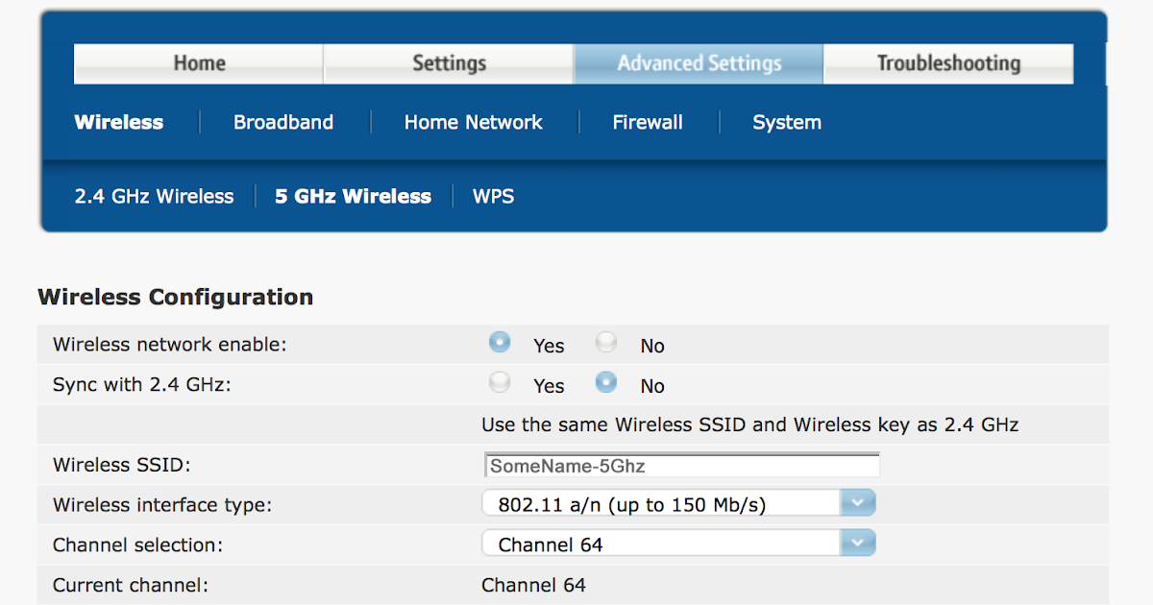Image resolution: width=1153 pixels, height=605 pixels.
Task: Open the Home Network section
Action: [473, 122]
